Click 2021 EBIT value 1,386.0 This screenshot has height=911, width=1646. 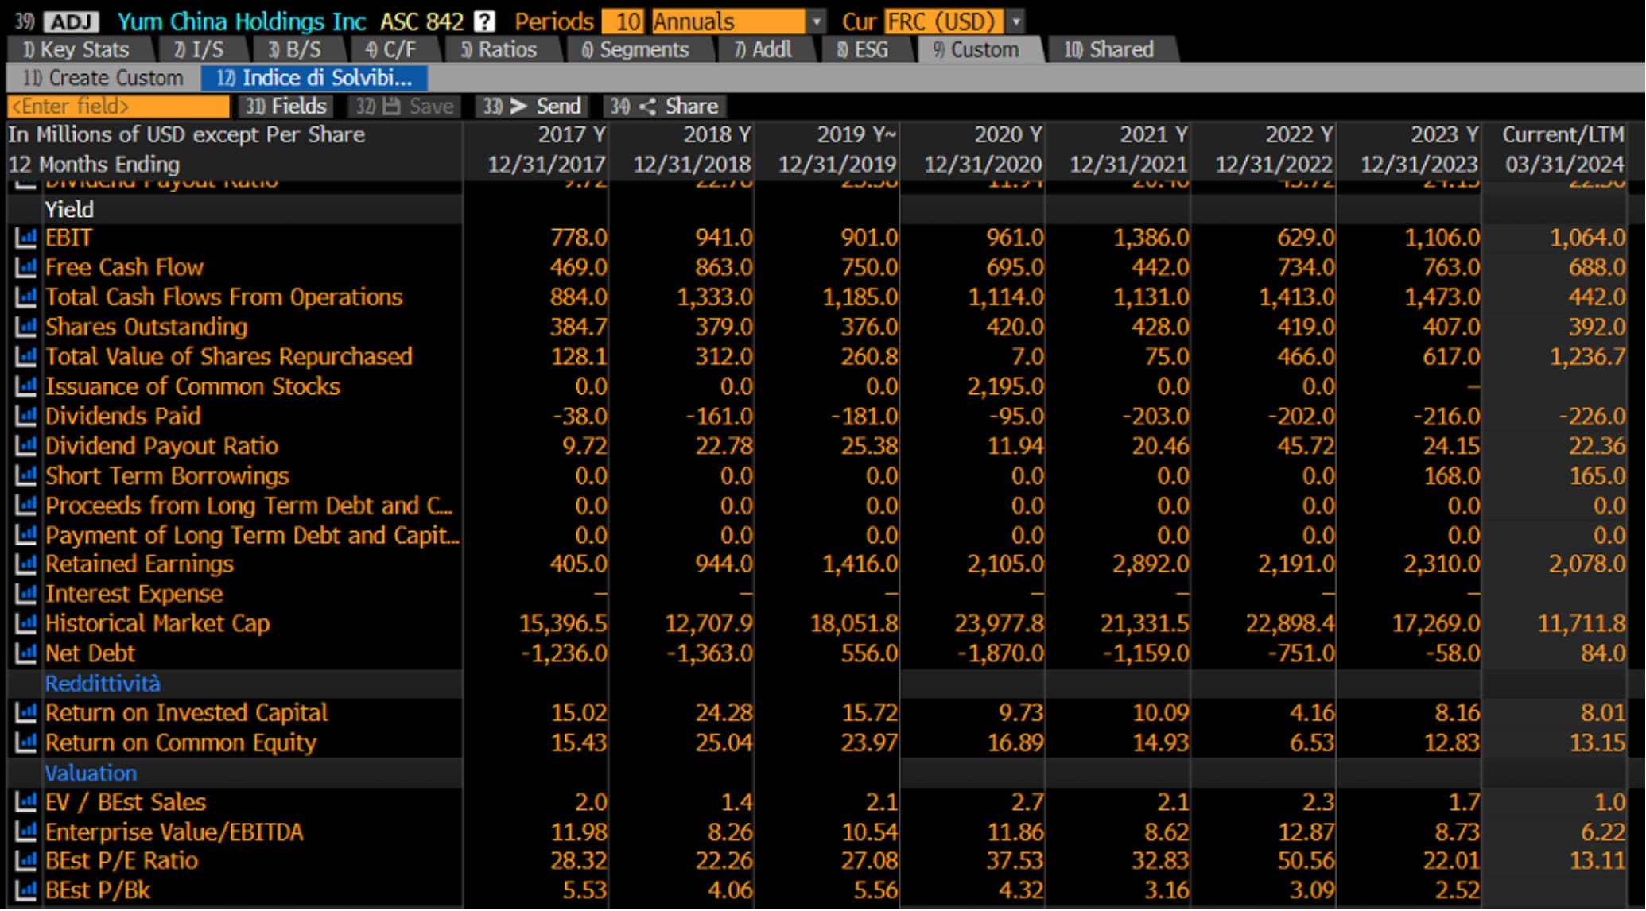(x=1150, y=238)
